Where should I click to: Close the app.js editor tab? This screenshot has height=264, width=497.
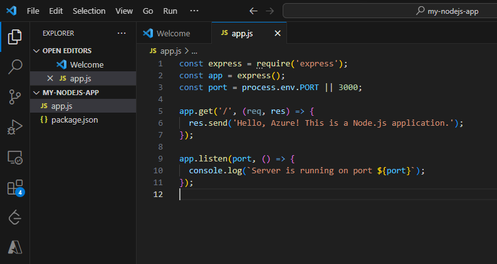click(x=277, y=33)
